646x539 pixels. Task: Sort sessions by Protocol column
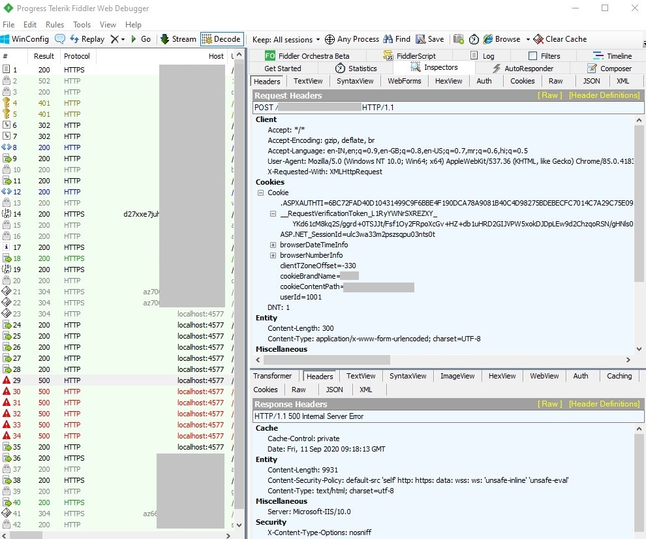click(78, 56)
